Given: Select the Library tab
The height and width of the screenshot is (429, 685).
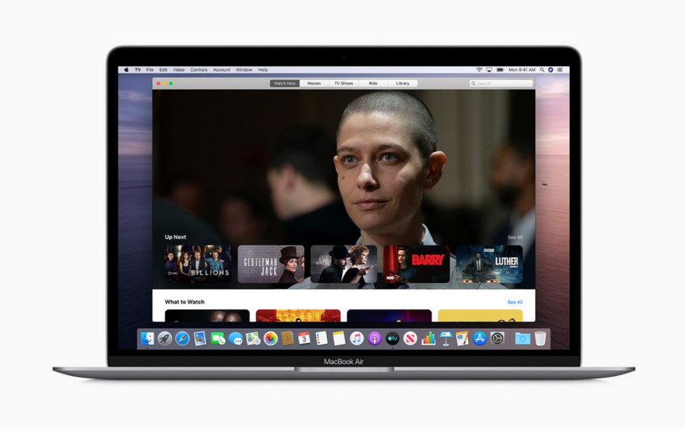Looking at the screenshot, I should [403, 83].
